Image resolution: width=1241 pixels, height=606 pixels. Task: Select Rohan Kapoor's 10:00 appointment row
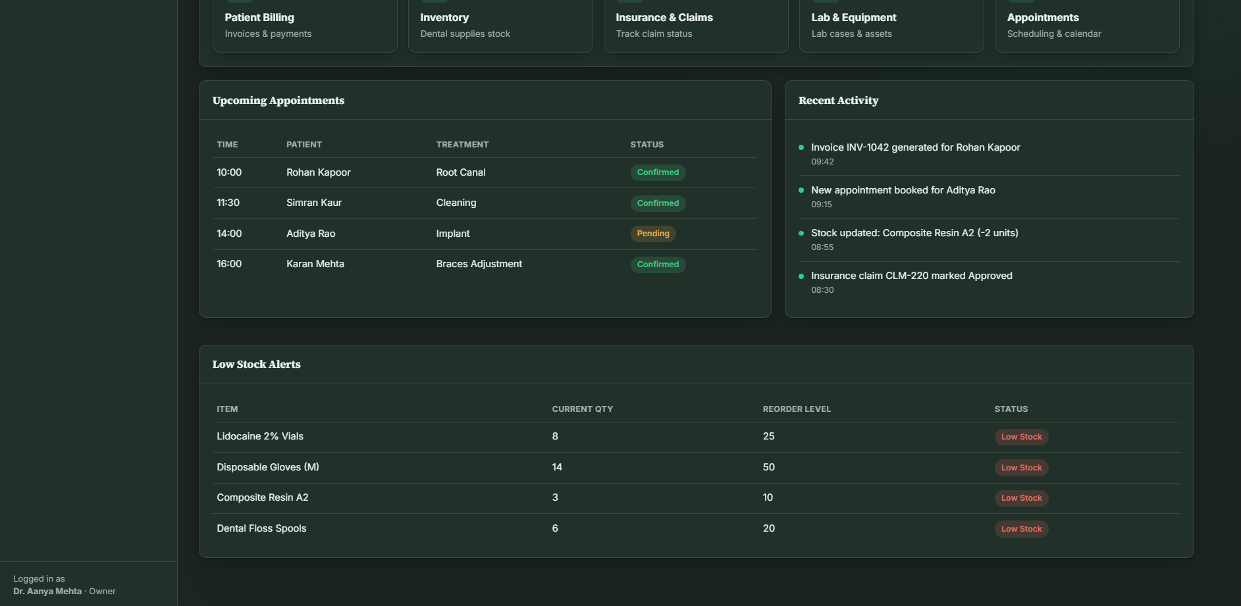point(485,172)
